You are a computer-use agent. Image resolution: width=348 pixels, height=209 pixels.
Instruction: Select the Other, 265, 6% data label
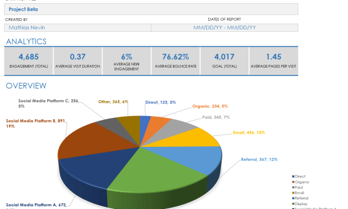113,102
